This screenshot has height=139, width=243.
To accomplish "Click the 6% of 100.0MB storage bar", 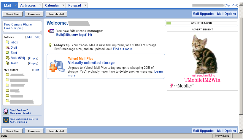I will 201,23.
